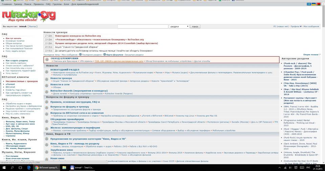This screenshot has height=171, width=325.
Task: Click the Kazakhstan flag icon
Action: (x=309, y=4)
